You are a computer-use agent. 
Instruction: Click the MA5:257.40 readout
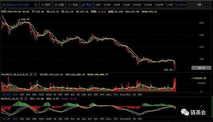pos(132,12)
